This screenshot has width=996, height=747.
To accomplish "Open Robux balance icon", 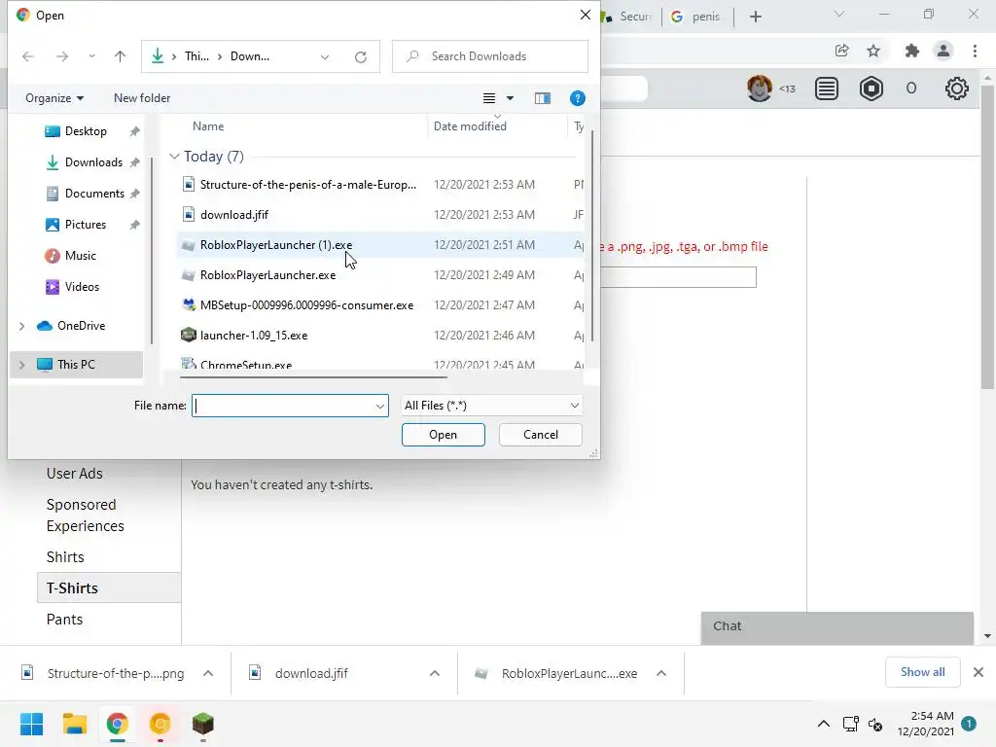I will (x=871, y=89).
